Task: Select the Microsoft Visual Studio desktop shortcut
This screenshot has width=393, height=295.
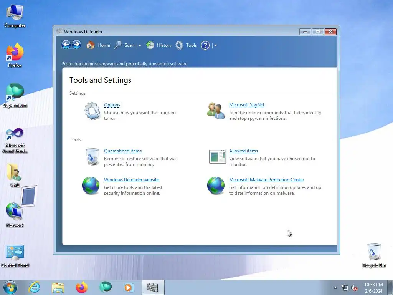Action: point(15,141)
